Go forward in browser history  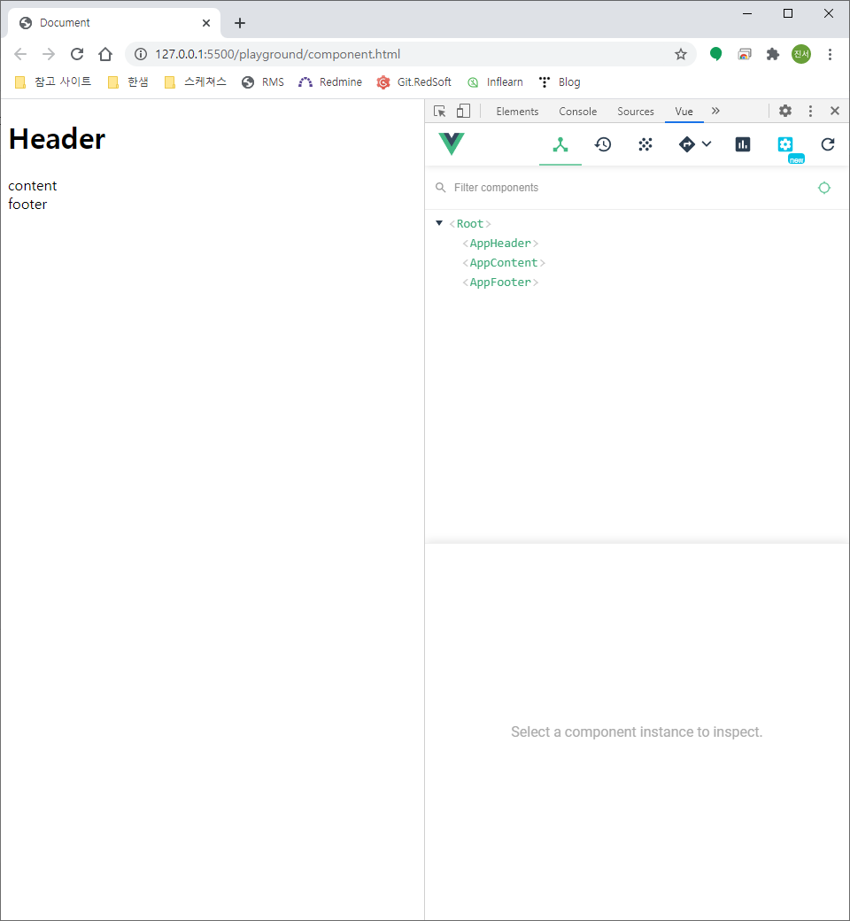tap(49, 54)
